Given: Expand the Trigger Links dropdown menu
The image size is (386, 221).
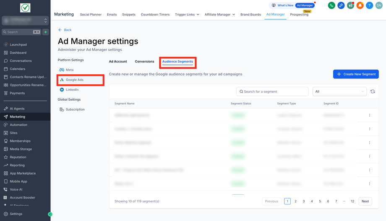Looking at the screenshot, I should pyautogui.click(x=187, y=15).
